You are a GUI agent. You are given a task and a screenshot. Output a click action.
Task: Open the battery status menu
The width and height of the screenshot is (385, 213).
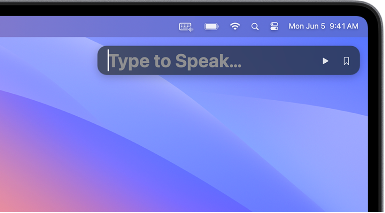[x=211, y=27]
